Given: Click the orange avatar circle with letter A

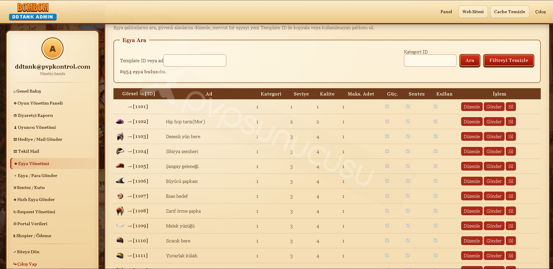Looking at the screenshot, I should coord(52,48).
